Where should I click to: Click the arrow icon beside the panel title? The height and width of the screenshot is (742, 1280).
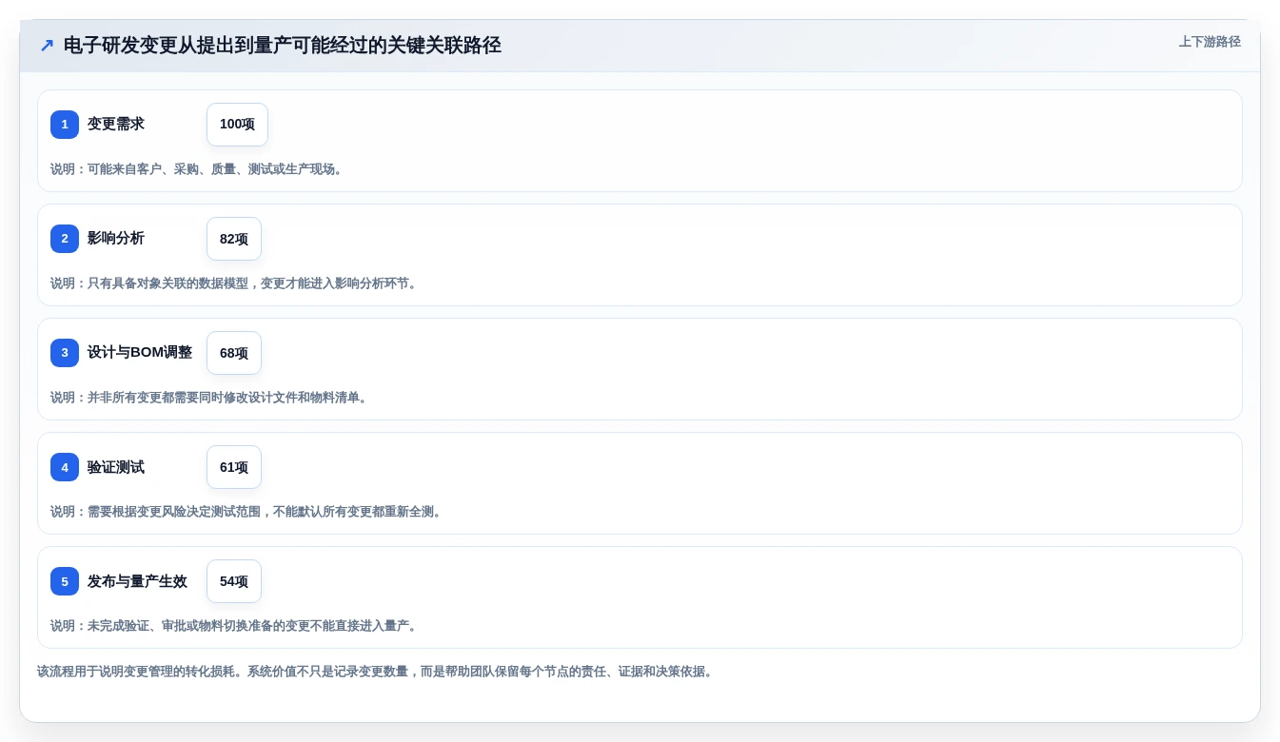click(47, 46)
